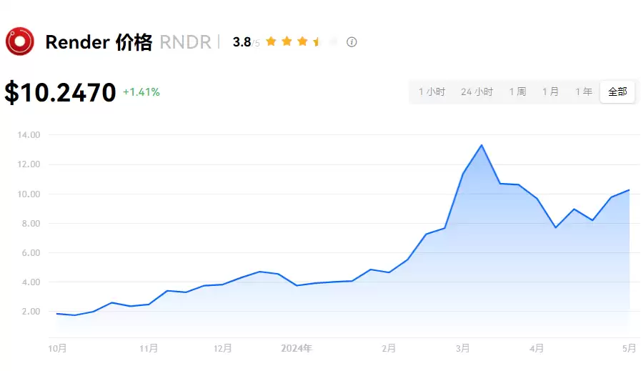This screenshot has width=641, height=371.
Task: Click the second rating star
Action: [287, 42]
